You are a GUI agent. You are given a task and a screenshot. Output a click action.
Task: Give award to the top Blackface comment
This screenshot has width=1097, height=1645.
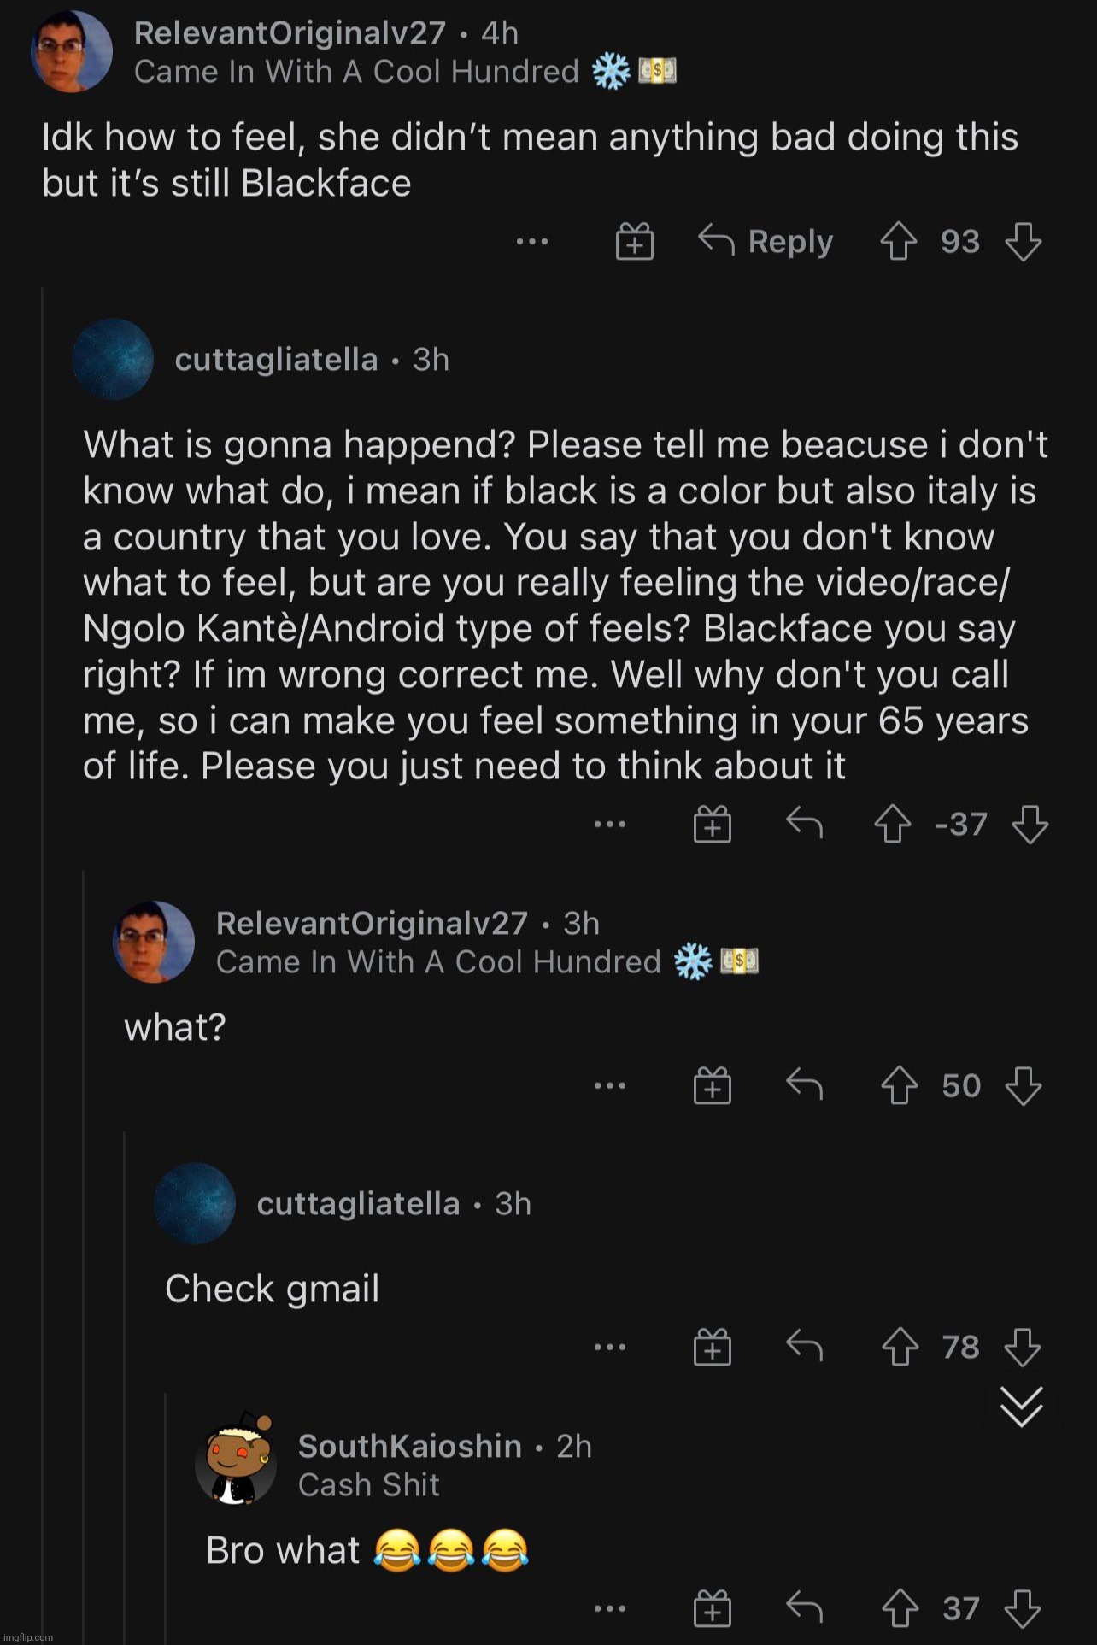(635, 242)
